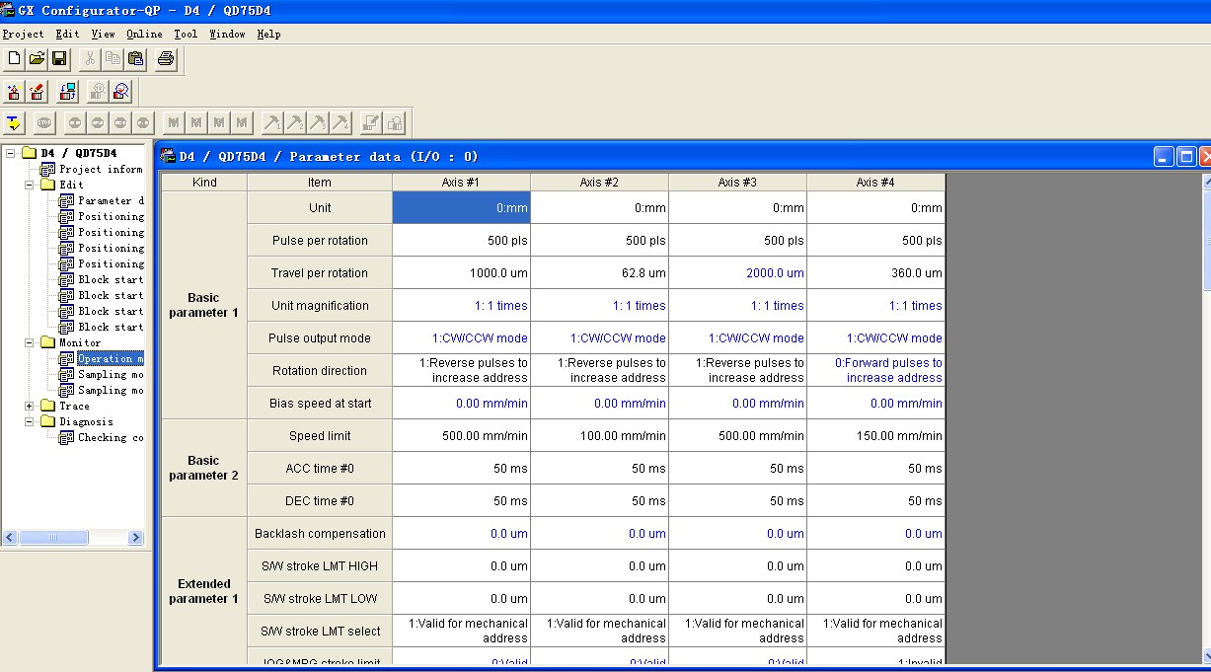The width and height of the screenshot is (1211, 672).
Task: Click the Axis #2 Speed limit cell
Action: 599,436
